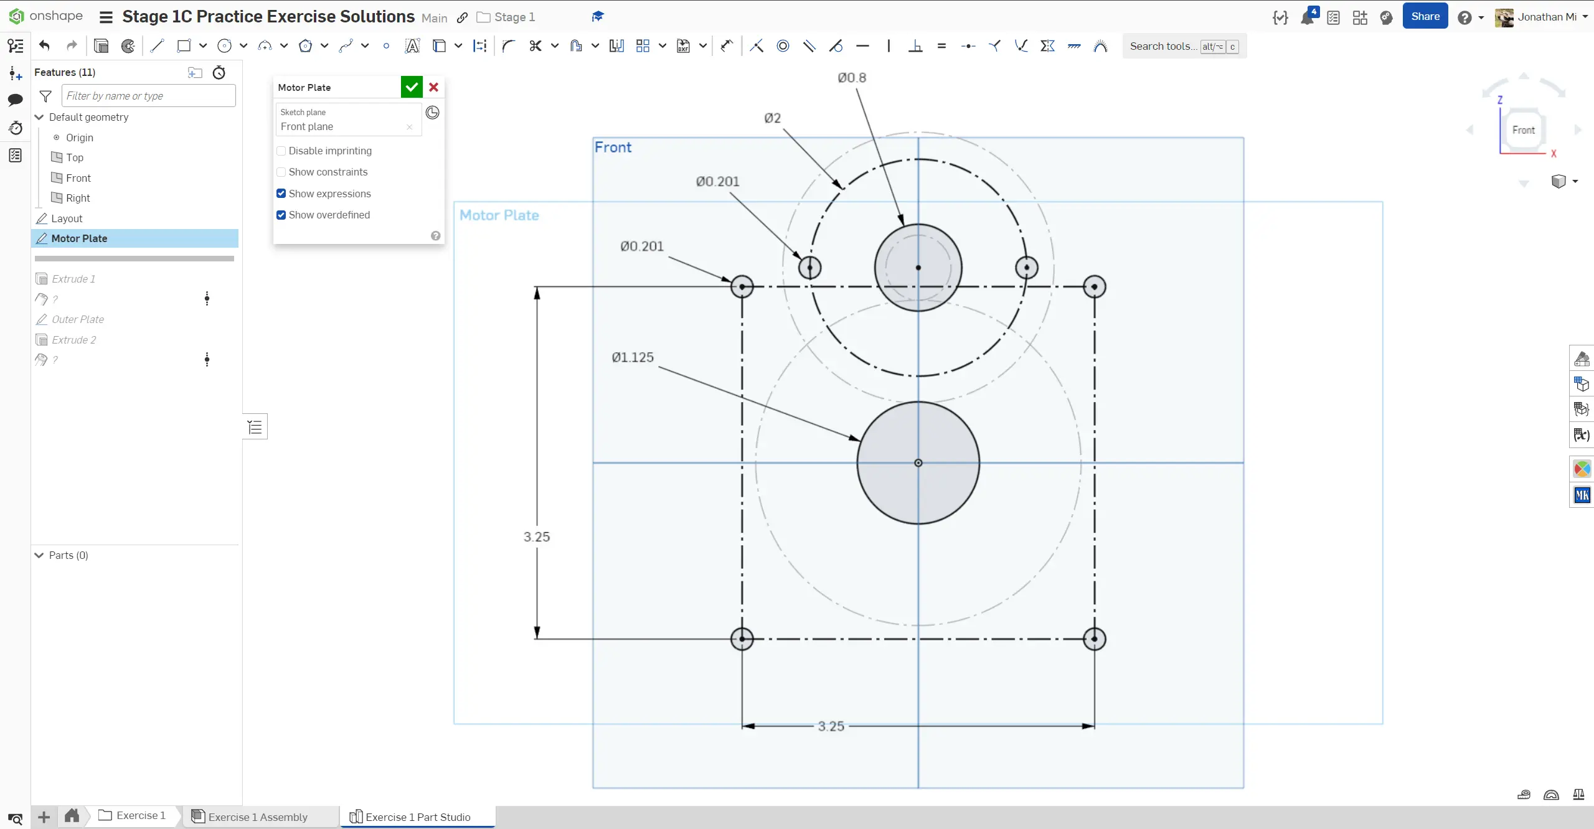Open the Exercise 1 Part Studio tab

418,817
